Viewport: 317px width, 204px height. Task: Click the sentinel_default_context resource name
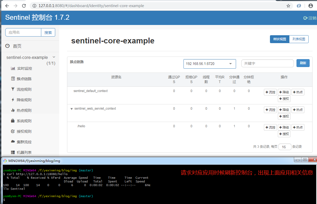point(91,91)
